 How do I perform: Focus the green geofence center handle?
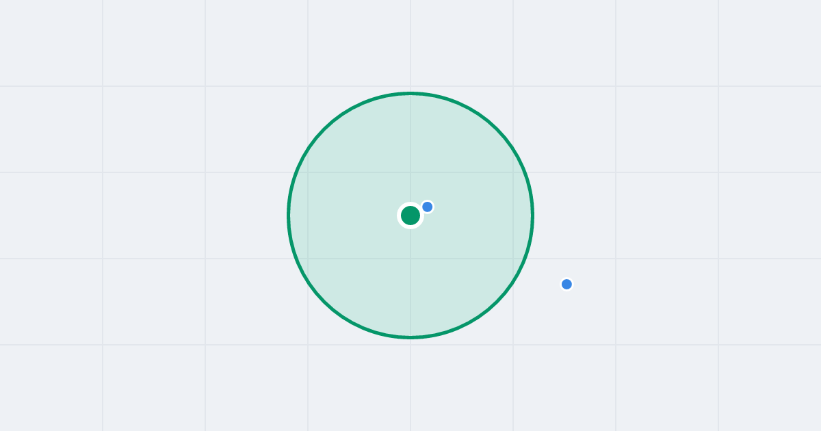coord(410,215)
